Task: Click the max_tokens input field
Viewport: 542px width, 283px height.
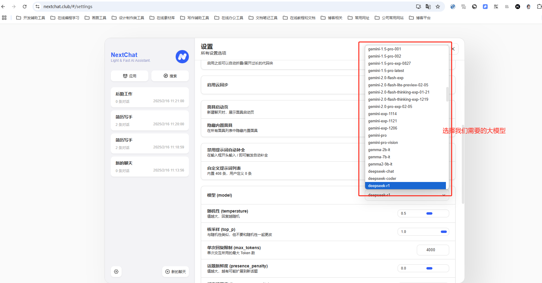Action: (x=433, y=250)
